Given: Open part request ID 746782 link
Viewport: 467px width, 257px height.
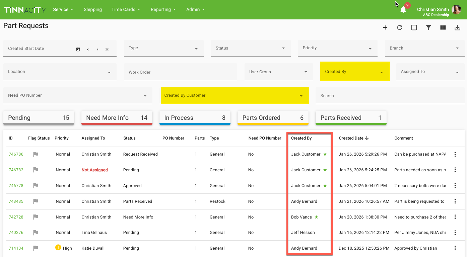Looking at the screenshot, I should [16, 170].
